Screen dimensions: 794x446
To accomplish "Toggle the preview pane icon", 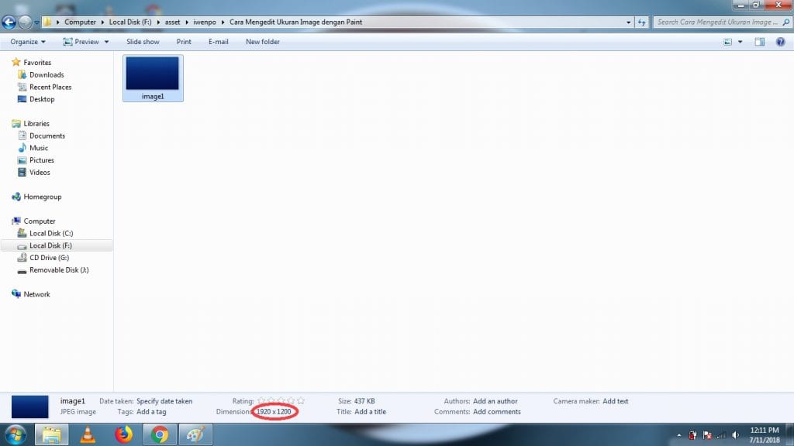I will point(760,42).
